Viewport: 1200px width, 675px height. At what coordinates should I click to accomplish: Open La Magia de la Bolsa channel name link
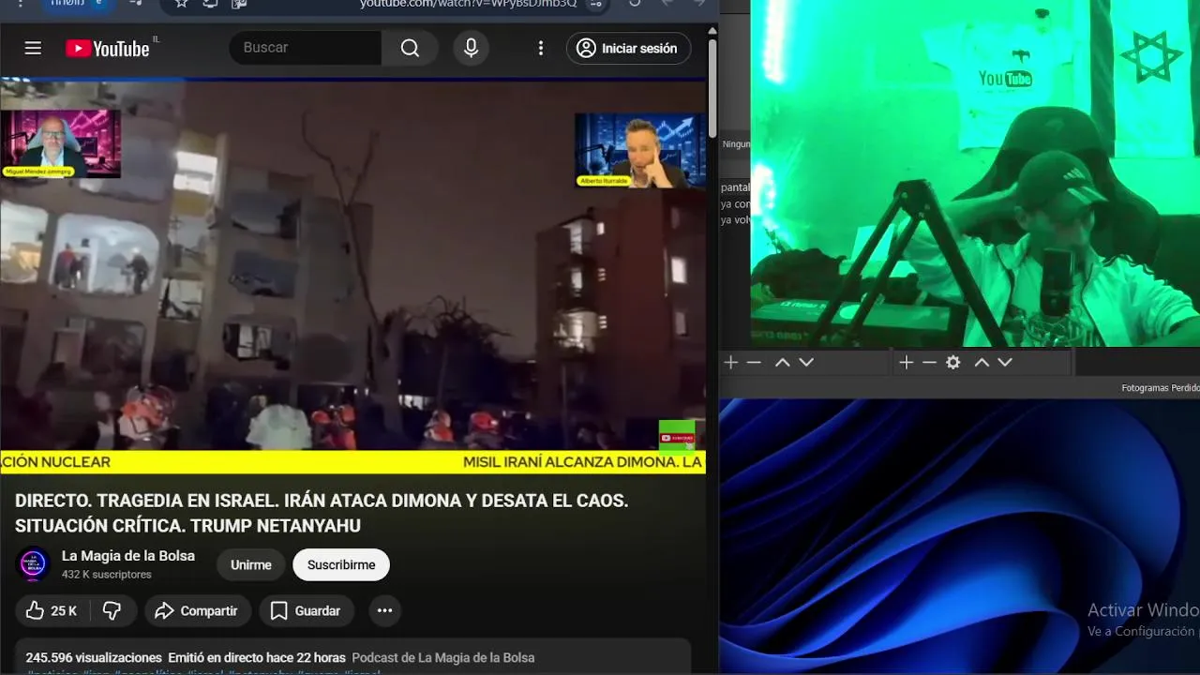(x=128, y=556)
